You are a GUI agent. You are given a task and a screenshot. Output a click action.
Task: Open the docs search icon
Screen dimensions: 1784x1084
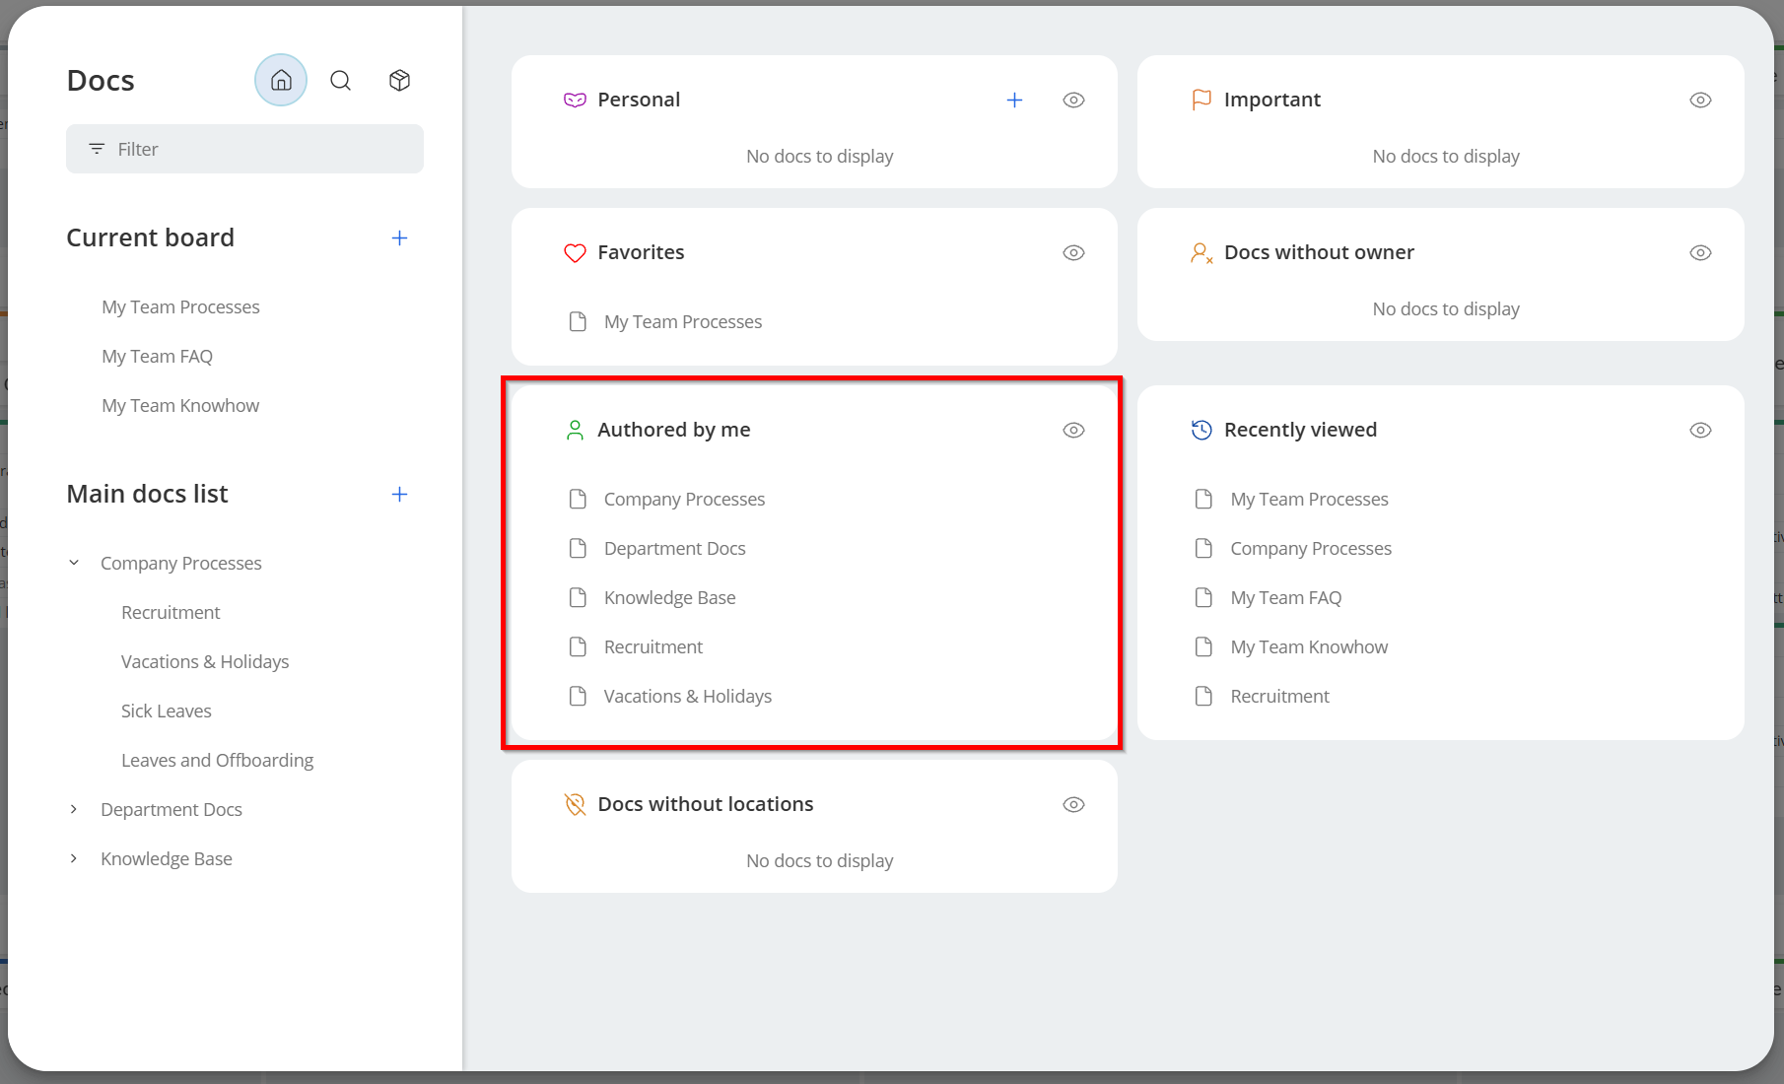click(x=340, y=80)
